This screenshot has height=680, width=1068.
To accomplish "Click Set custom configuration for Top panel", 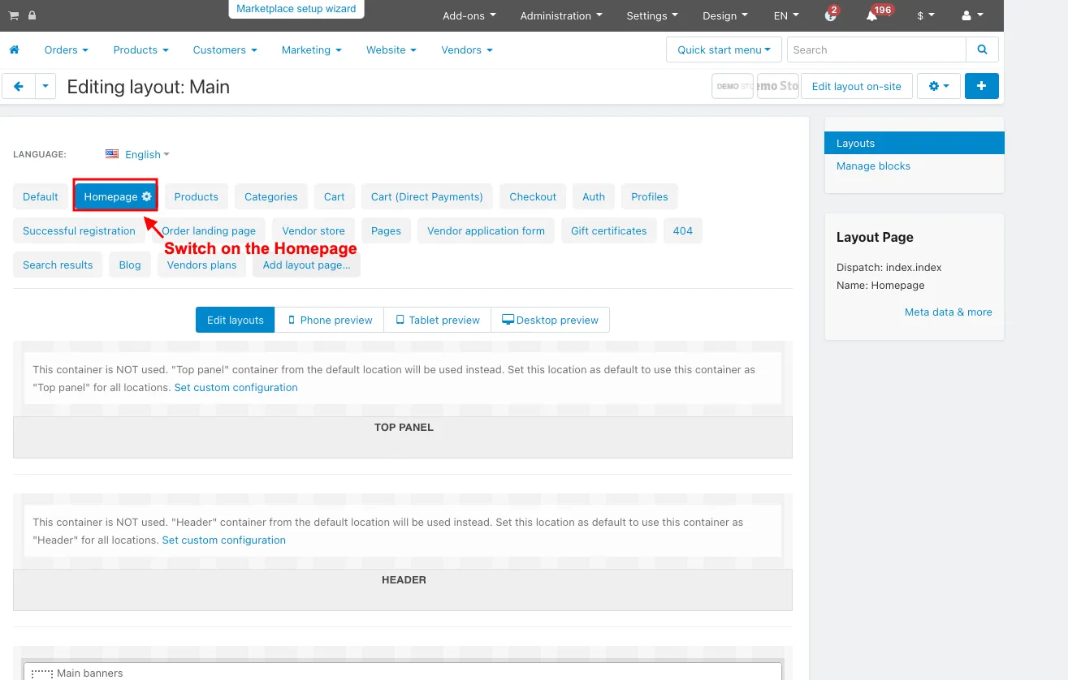I will (x=236, y=387).
